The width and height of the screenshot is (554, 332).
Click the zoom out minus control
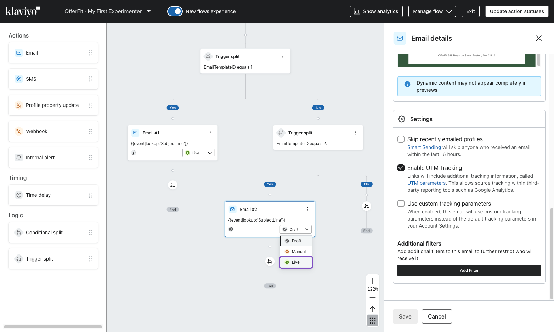[372, 298]
